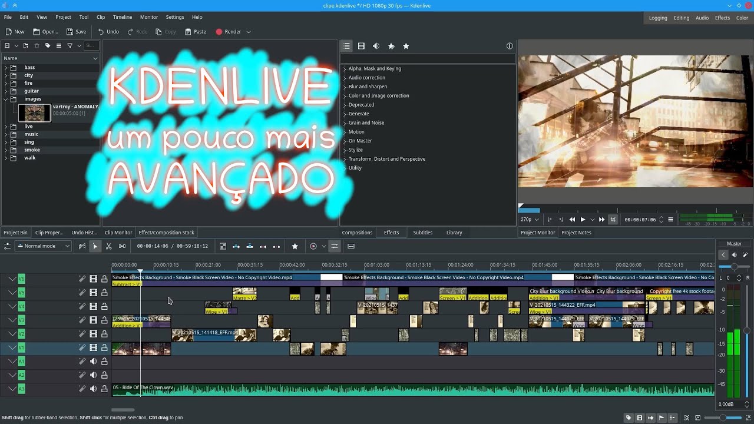Adjust the Master balance slider
The height and width of the screenshot is (424, 754).
(733, 267)
